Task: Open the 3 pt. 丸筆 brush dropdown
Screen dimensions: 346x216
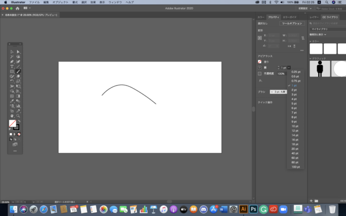Action: [x=279, y=92]
